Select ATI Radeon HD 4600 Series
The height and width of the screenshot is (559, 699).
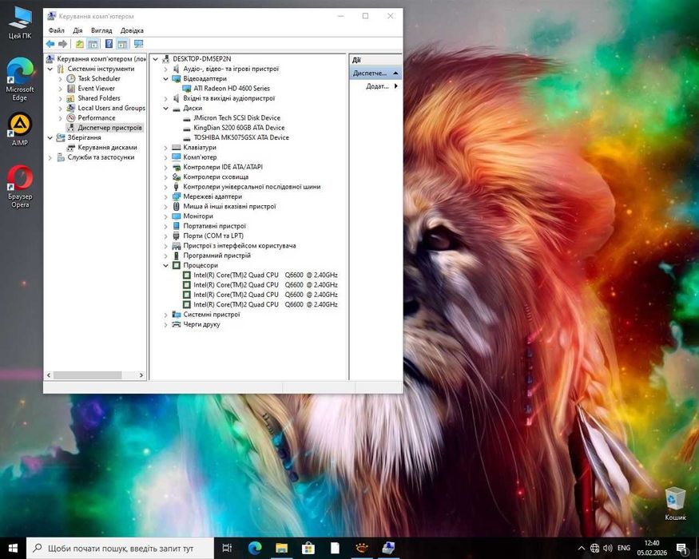click(232, 89)
